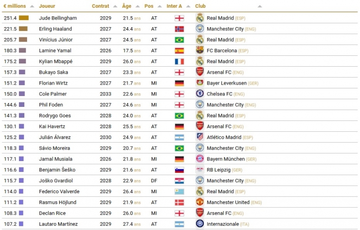The image size is (360, 230).
Task: Select the Âge column header
Action: (x=127, y=7)
